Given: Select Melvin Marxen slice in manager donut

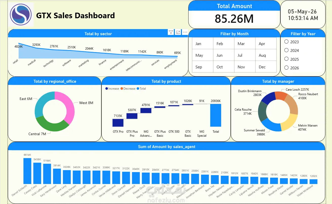Looking at the screenshot, I should pyautogui.click(x=290, y=123).
